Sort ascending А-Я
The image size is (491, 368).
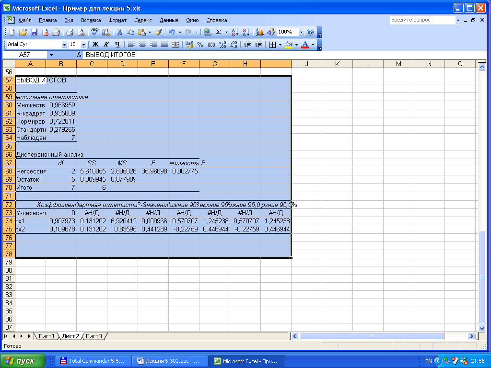[235, 32]
